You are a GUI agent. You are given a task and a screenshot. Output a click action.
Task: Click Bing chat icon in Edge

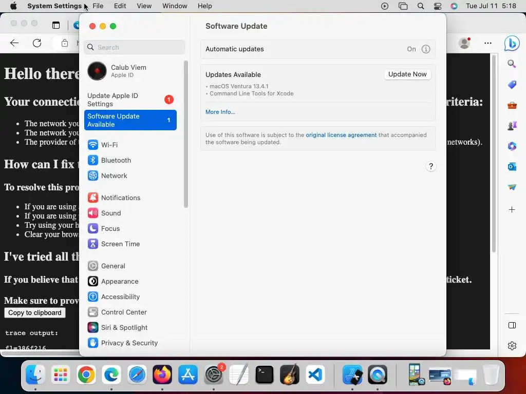pyautogui.click(x=512, y=43)
